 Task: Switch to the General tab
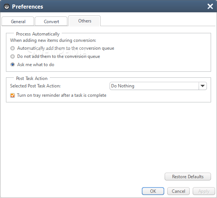[x=18, y=21]
